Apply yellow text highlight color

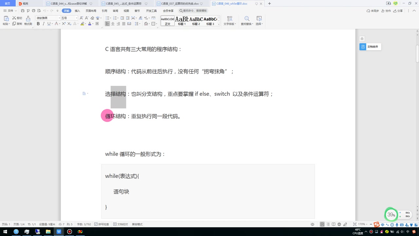pos(82,24)
